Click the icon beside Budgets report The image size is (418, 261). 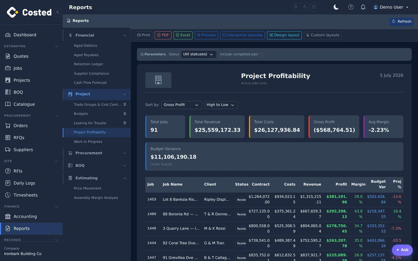pyautogui.click(x=125, y=114)
